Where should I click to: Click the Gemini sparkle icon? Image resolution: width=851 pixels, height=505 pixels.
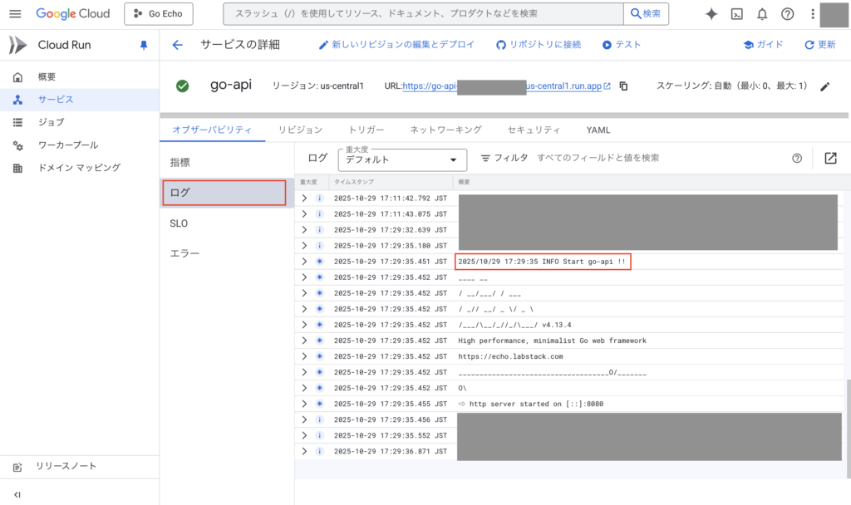711,14
